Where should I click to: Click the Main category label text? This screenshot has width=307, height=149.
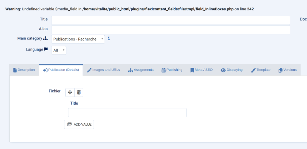tap(30, 38)
